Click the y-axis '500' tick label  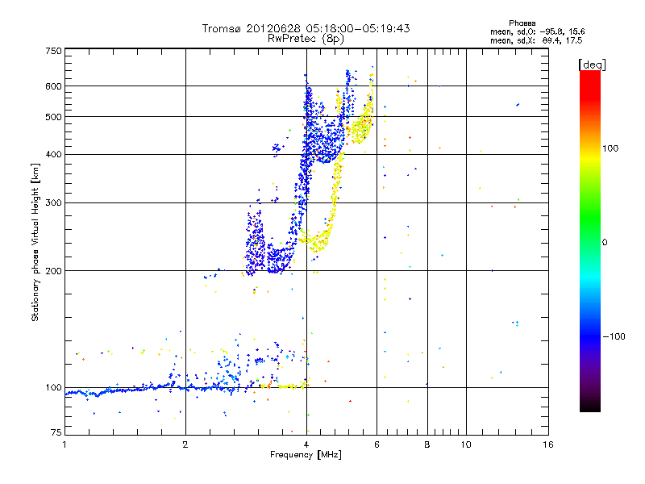(54, 117)
